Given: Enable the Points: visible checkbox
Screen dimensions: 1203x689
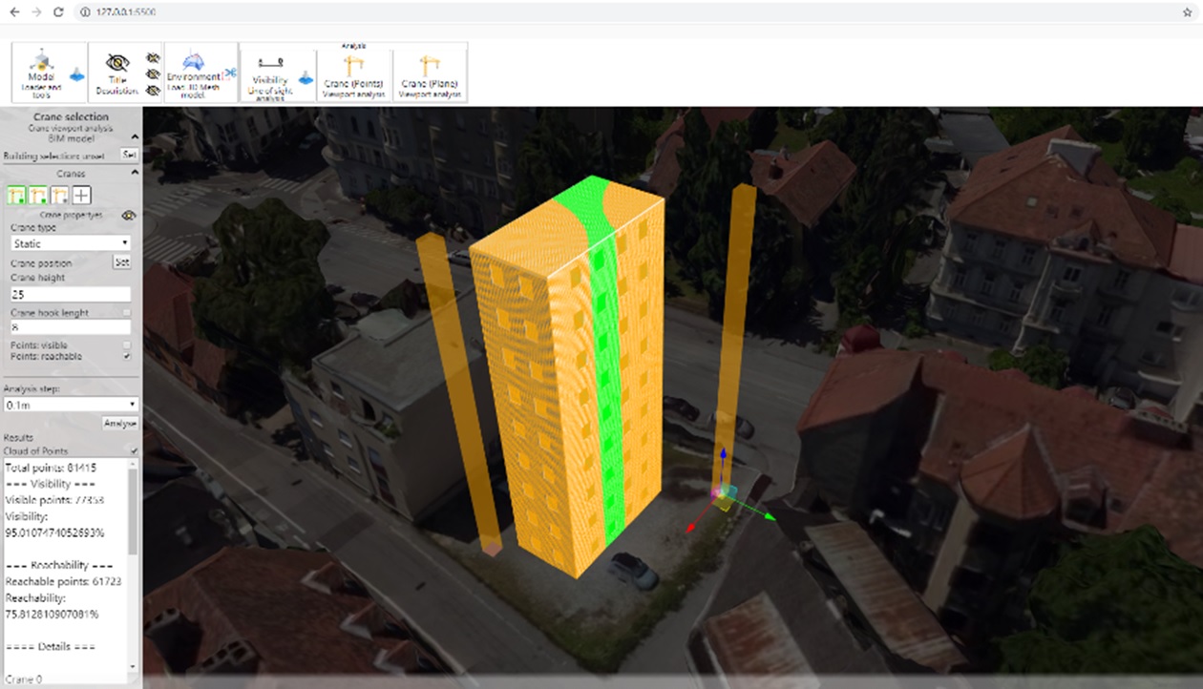Looking at the screenshot, I should (x=127, y=344).
